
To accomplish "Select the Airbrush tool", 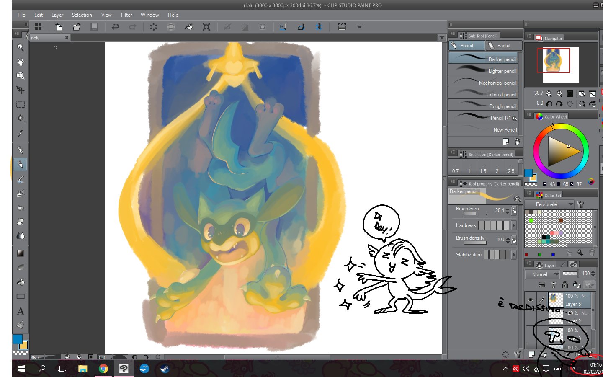I will [x=20, y=194].
